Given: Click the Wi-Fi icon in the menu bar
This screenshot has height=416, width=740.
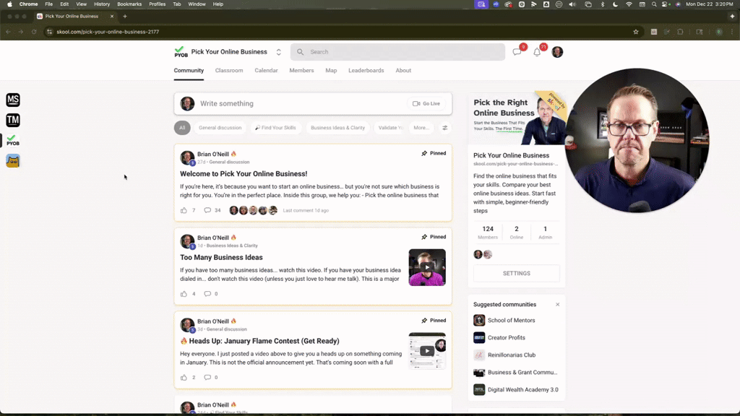Looking at the screenshot, I should click(629, 4).
